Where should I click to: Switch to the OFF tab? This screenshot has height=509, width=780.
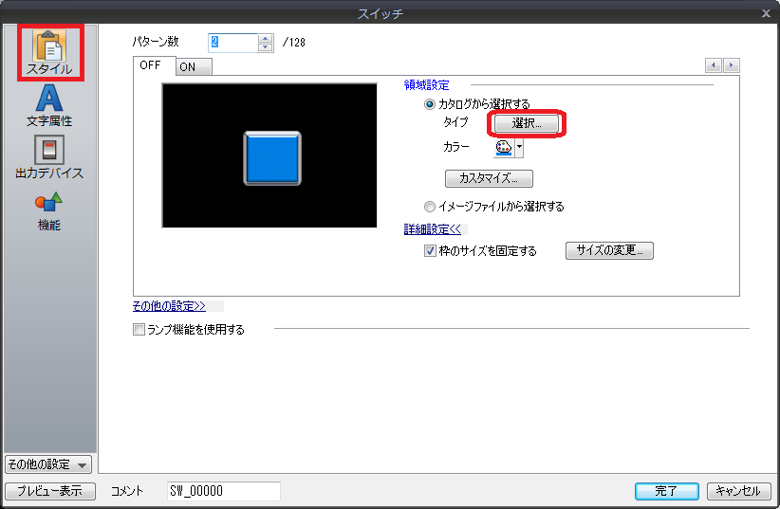[151, 65]
